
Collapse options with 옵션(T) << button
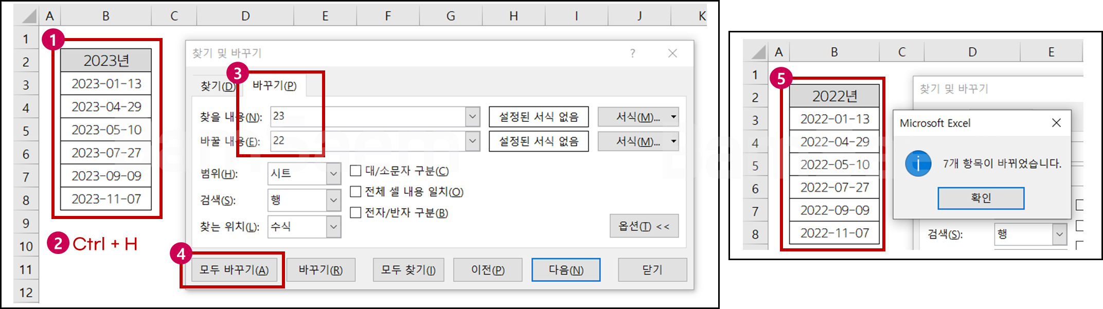644,226
